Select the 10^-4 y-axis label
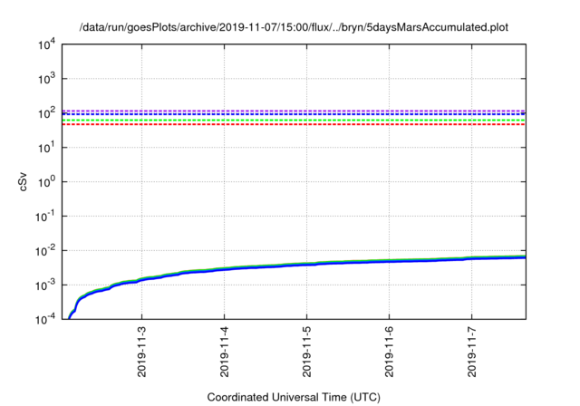Viewport: 580px width, 406px height. pyautogui.click(x=45, y=318)
